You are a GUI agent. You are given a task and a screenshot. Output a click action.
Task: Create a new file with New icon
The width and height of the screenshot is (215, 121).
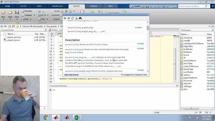coord(3,12)
